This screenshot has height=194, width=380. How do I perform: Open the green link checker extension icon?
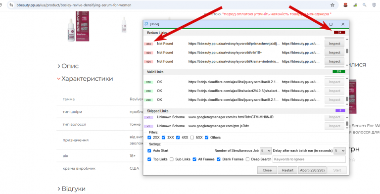point(355,5)
